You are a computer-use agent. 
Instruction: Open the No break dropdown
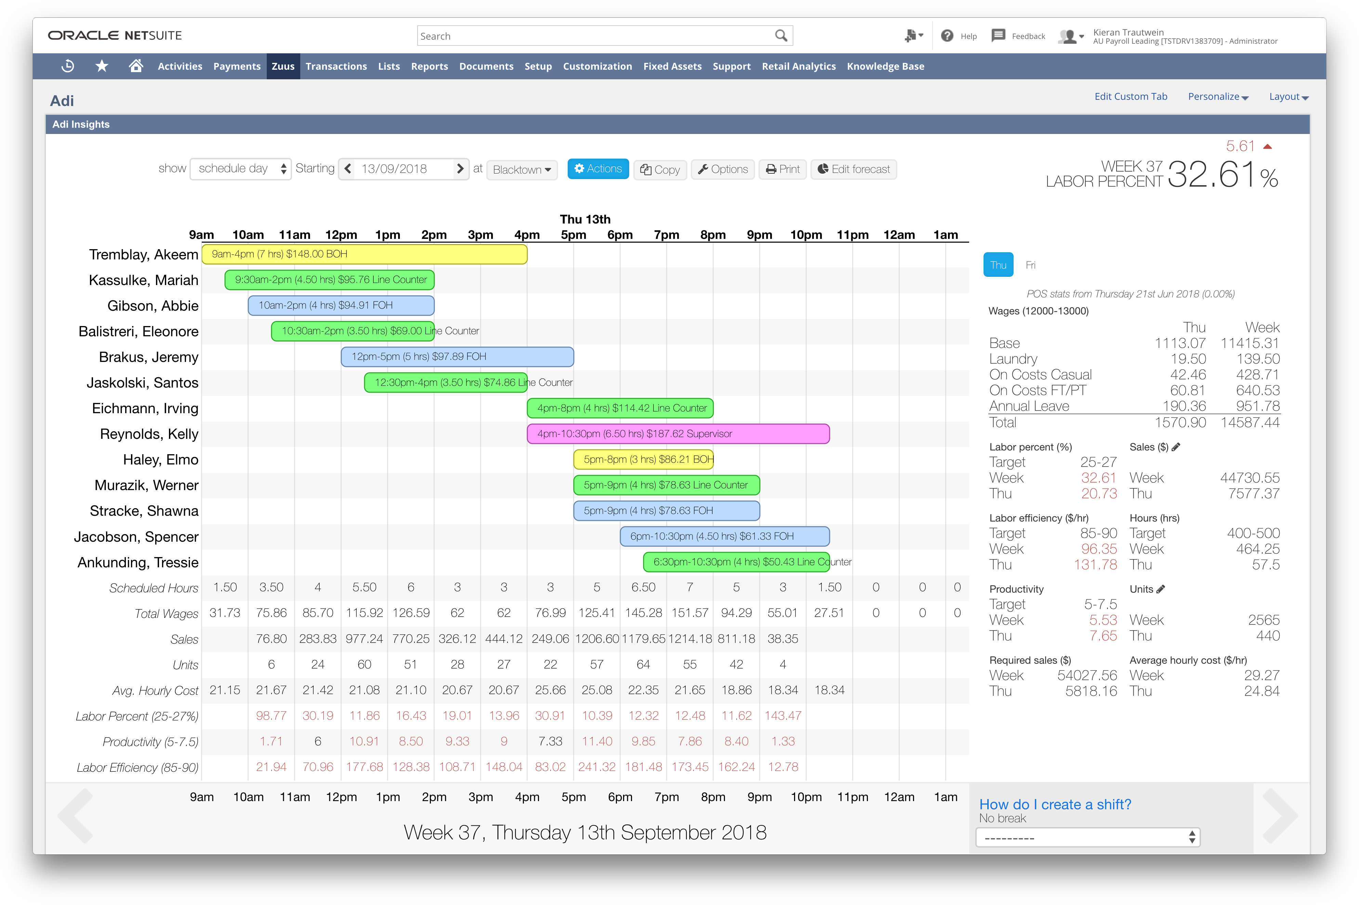coord(1087,837)
